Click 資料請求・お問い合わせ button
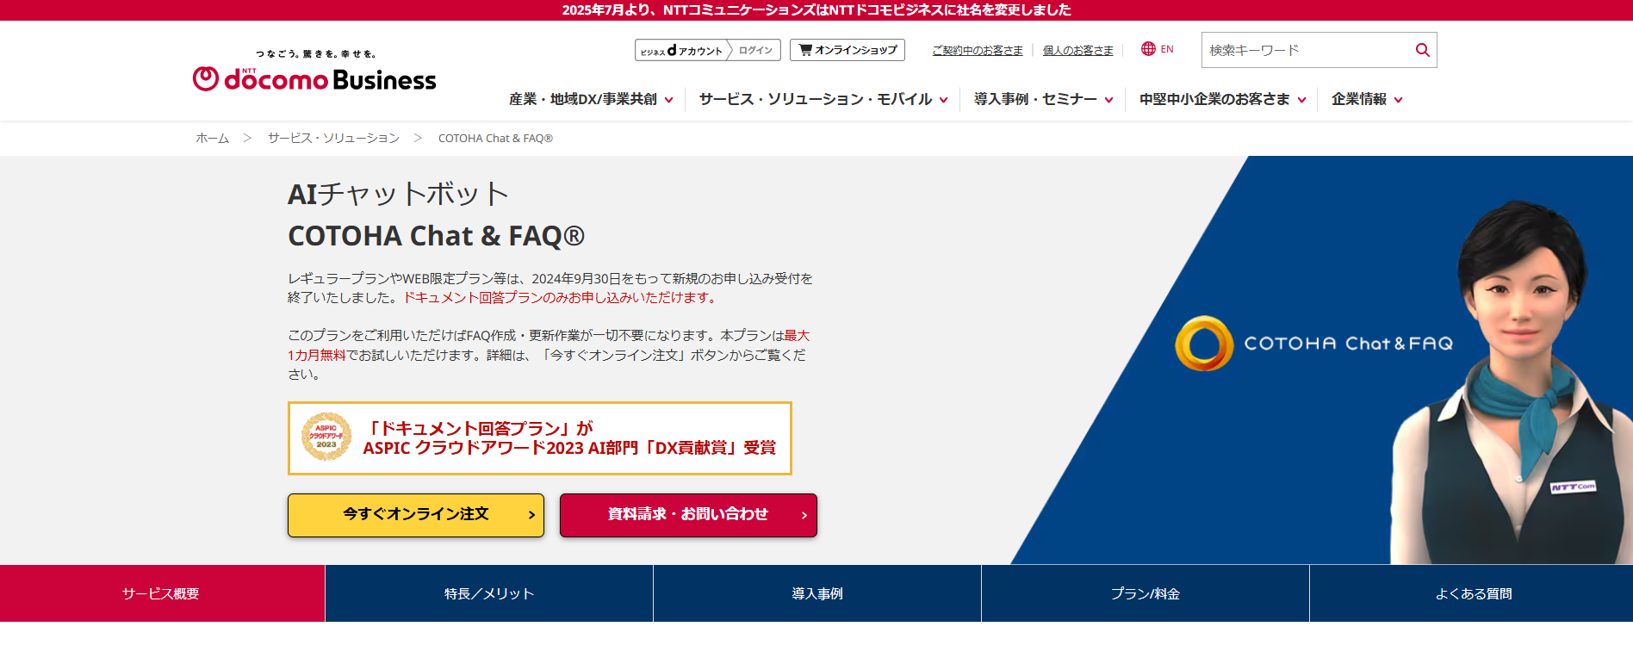Screen dimensions: 1633x670 click(x=688, y=515)
